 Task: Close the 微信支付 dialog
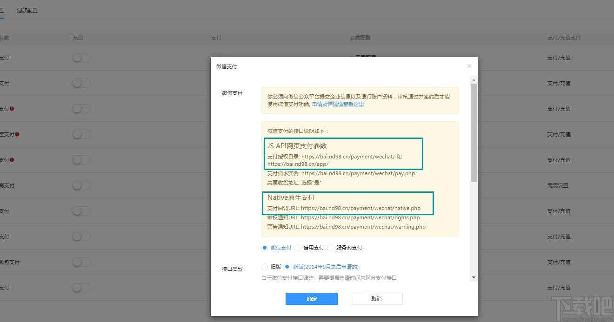point(469,66)
